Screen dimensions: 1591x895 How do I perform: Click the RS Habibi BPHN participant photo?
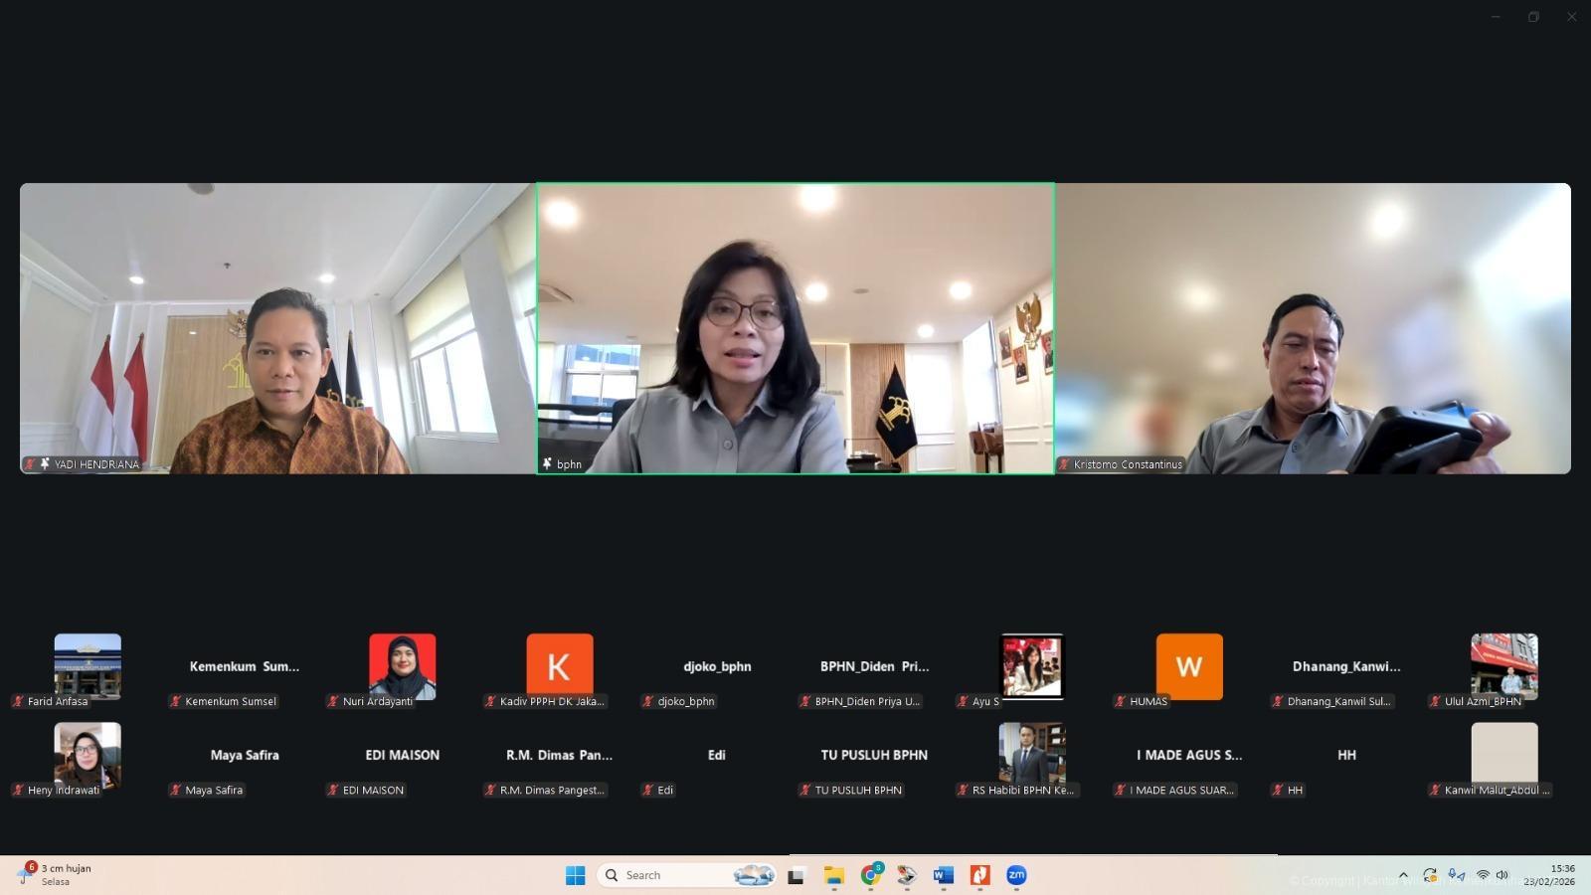coord(1031,753)
